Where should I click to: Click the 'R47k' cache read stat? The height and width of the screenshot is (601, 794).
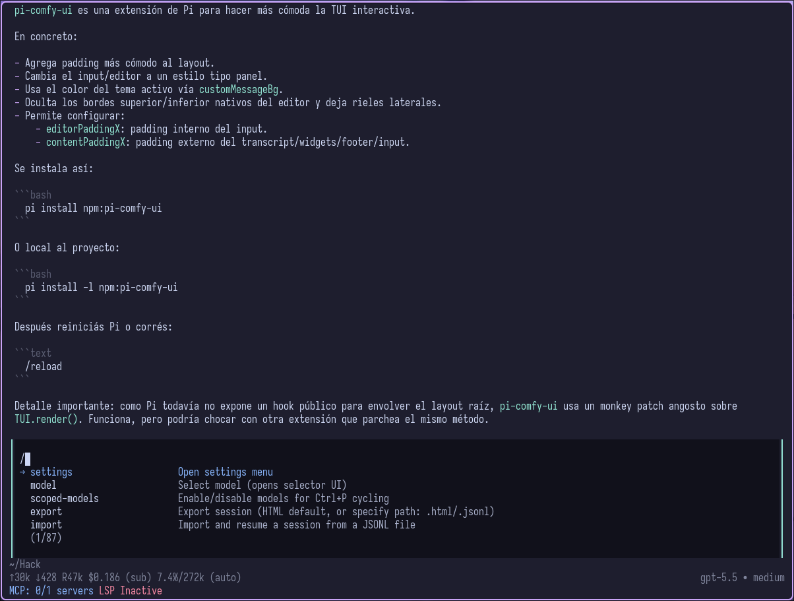pos(73,578)
